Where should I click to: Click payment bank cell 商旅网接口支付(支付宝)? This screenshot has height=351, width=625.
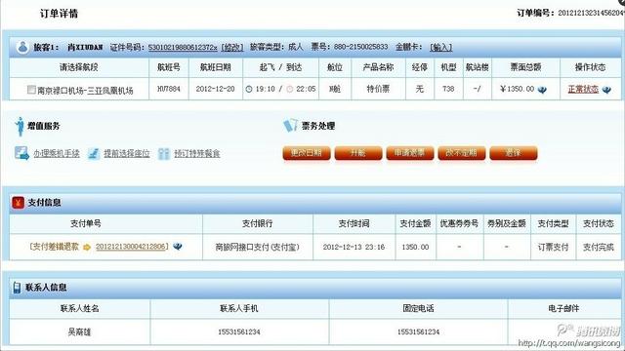[258, 247]
